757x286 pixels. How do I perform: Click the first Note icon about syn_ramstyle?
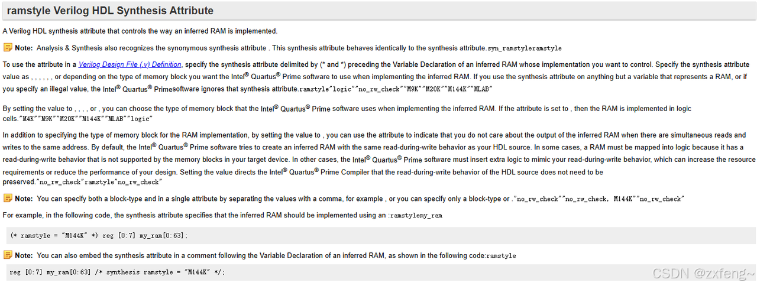(x=8, y=47)
